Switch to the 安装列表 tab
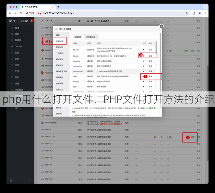Image resolution: width=215 pixels, height=193 pixels. (x=78, y=37)
